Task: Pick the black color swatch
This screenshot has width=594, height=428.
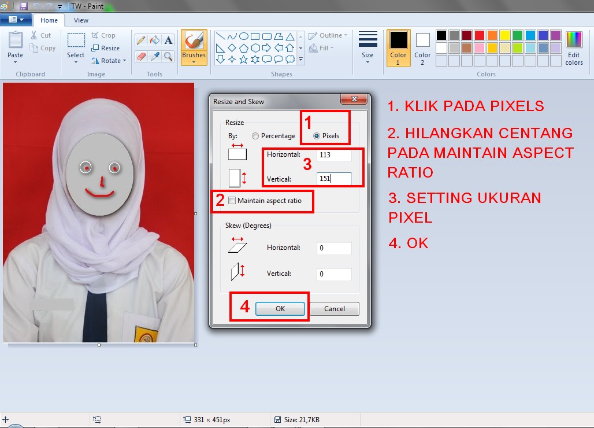Action: pos(441,35)
